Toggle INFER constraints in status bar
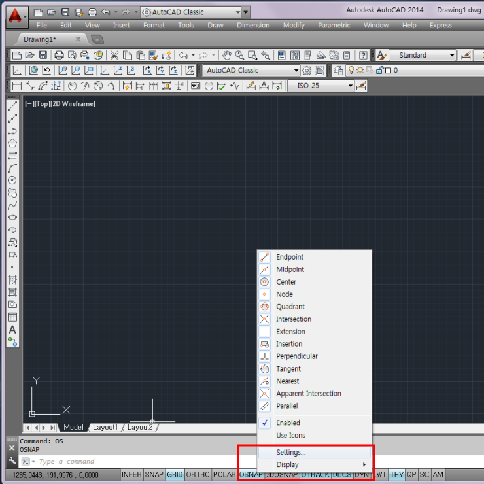The image size is (484, 484). 131,474
